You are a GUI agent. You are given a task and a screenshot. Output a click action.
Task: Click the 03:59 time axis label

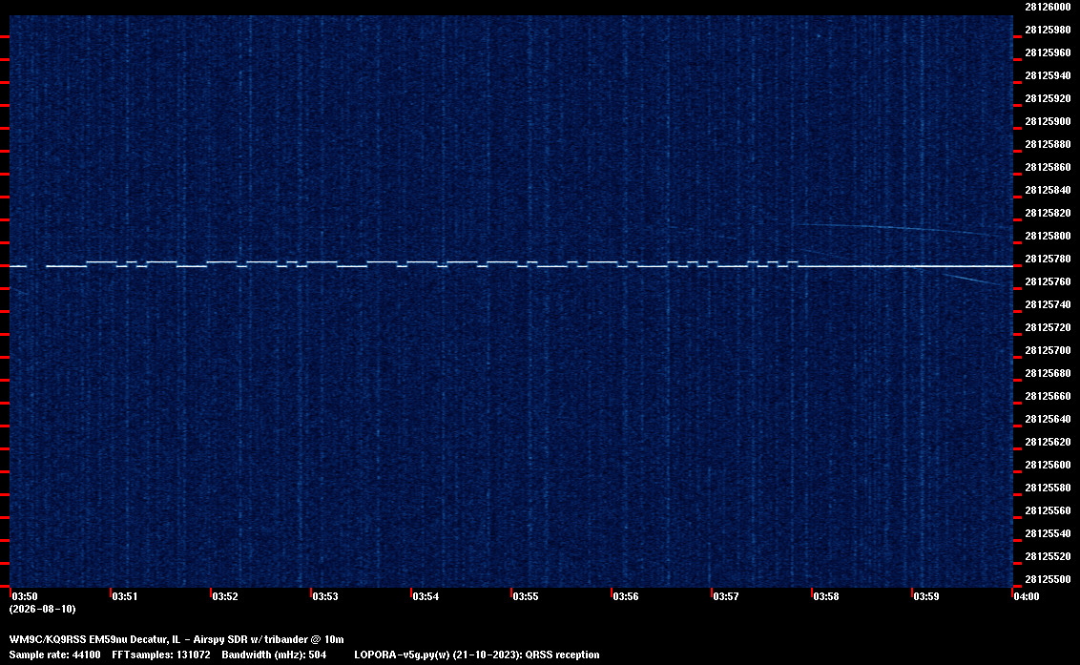(925, 596)
